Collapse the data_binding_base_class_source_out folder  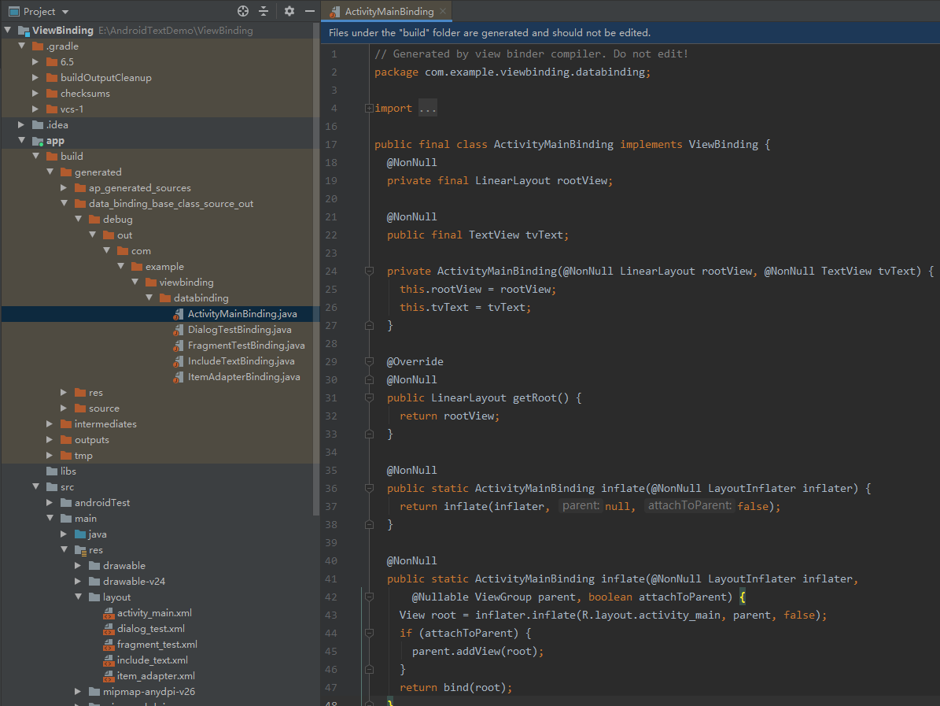pos(65,203)
